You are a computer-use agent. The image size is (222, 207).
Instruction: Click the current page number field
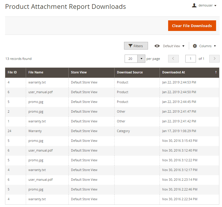tap(190, 59)
